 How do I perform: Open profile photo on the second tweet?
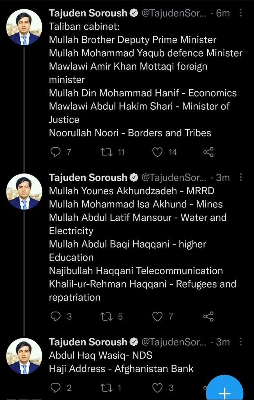coord(24,191)
